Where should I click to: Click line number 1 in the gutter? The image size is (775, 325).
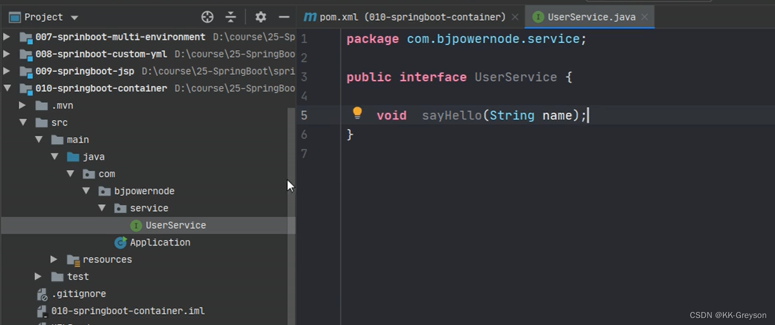click(x=305, y=39)
